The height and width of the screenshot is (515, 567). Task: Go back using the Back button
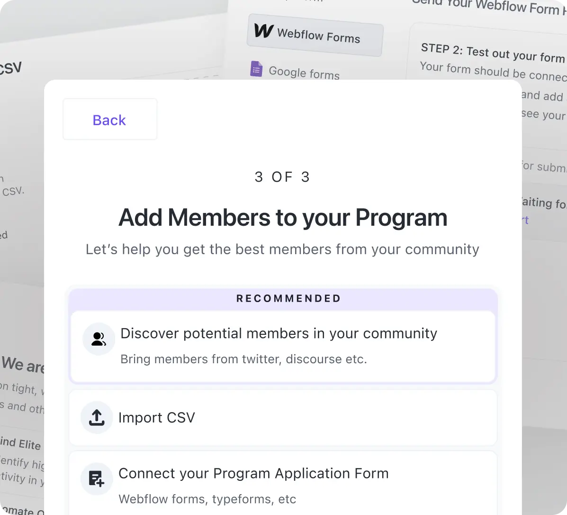pyautogui.click(x=110, y=120)
